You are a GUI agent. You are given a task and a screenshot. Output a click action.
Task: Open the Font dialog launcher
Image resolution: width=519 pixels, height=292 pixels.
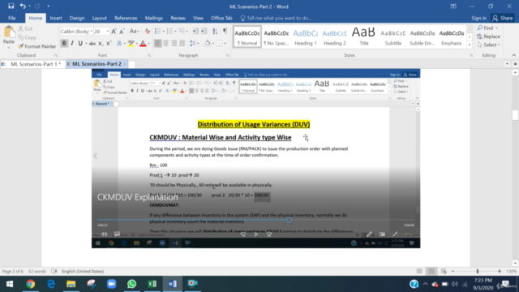(149, 55)
